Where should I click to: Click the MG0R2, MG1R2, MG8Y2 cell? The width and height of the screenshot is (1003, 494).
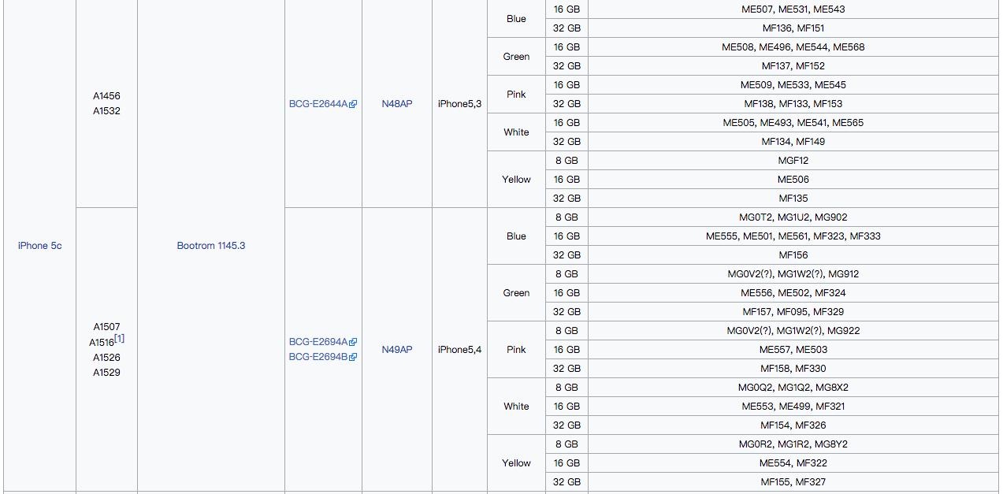pos(793,444)
